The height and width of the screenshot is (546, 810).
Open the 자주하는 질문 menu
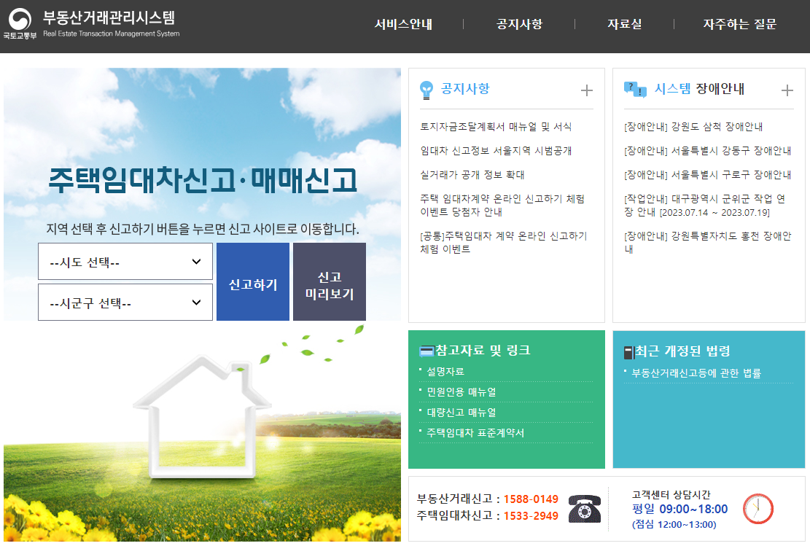739,24
